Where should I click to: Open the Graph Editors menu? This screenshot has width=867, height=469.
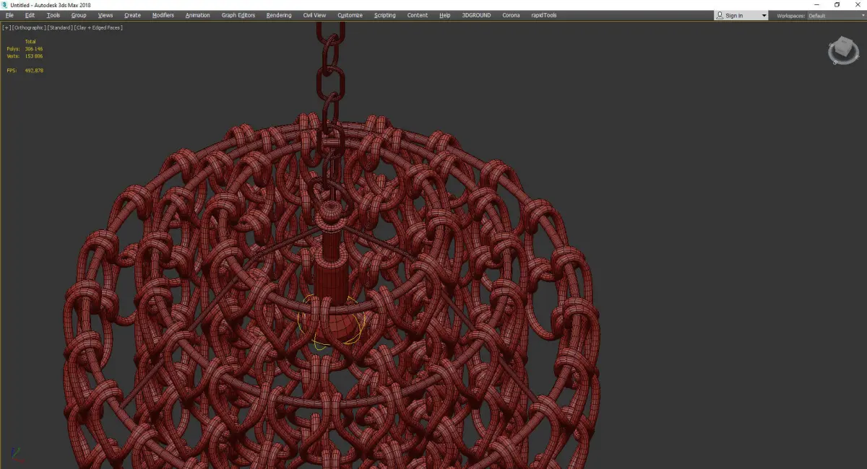(238, 15)
